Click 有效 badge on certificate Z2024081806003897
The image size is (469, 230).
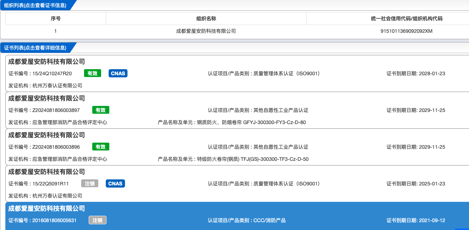coord(101,110)
